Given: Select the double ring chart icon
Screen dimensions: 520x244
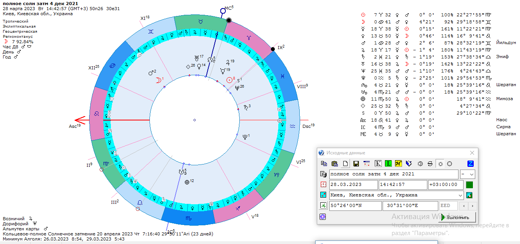Looking at the screenshot, I should click(x=420, y=163).
